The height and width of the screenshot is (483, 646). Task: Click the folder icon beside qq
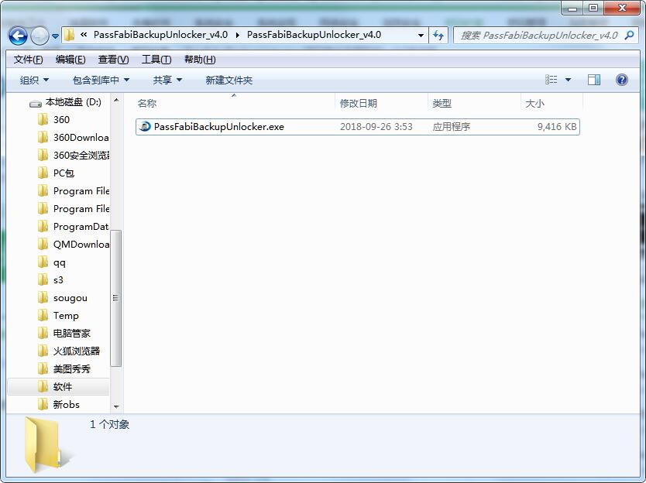tap(43, 262)
